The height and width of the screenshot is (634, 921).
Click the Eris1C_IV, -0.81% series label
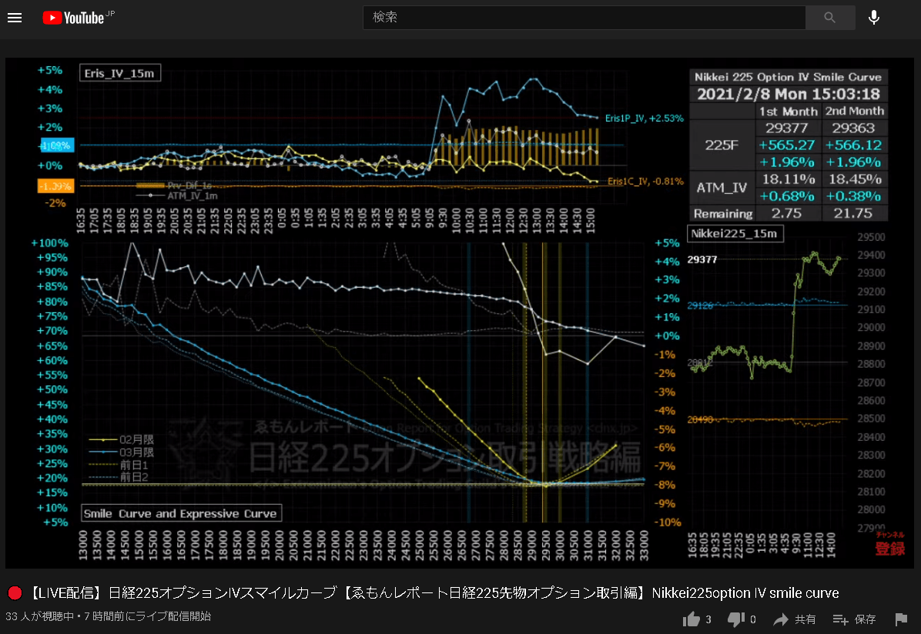click(645, 182)
